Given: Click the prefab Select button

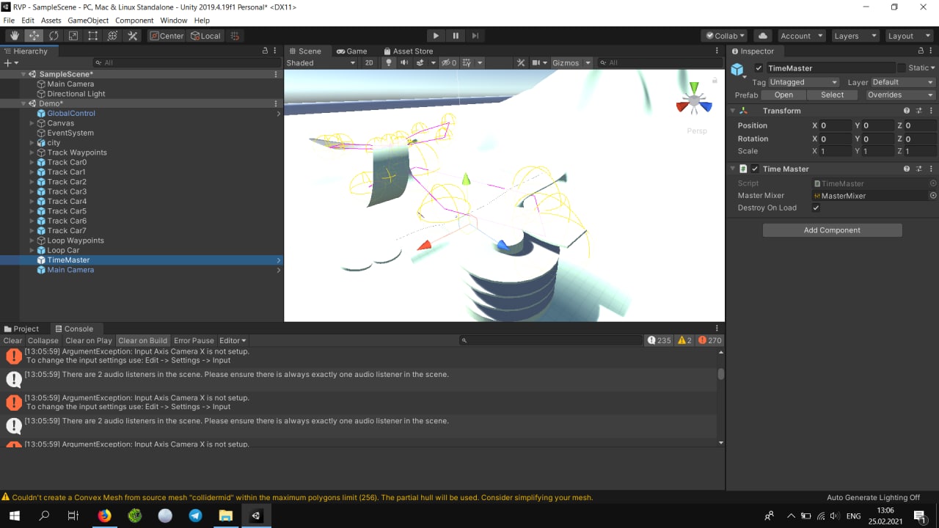Looking at the screenshot, I should coord(832,95).
